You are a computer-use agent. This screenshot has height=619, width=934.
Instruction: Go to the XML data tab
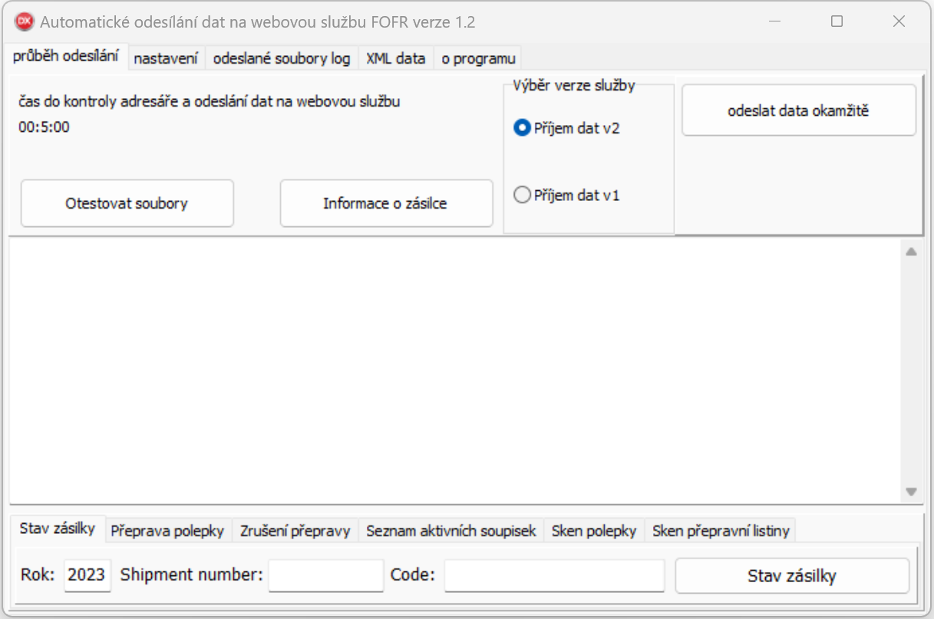pyautogui.click(x=395, y=58)
